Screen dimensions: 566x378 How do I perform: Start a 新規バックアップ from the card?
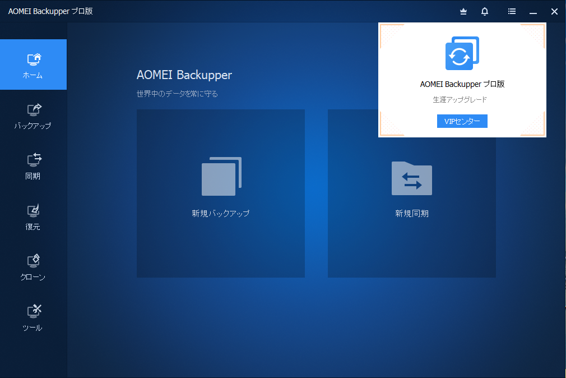click(x=221, y=193)
